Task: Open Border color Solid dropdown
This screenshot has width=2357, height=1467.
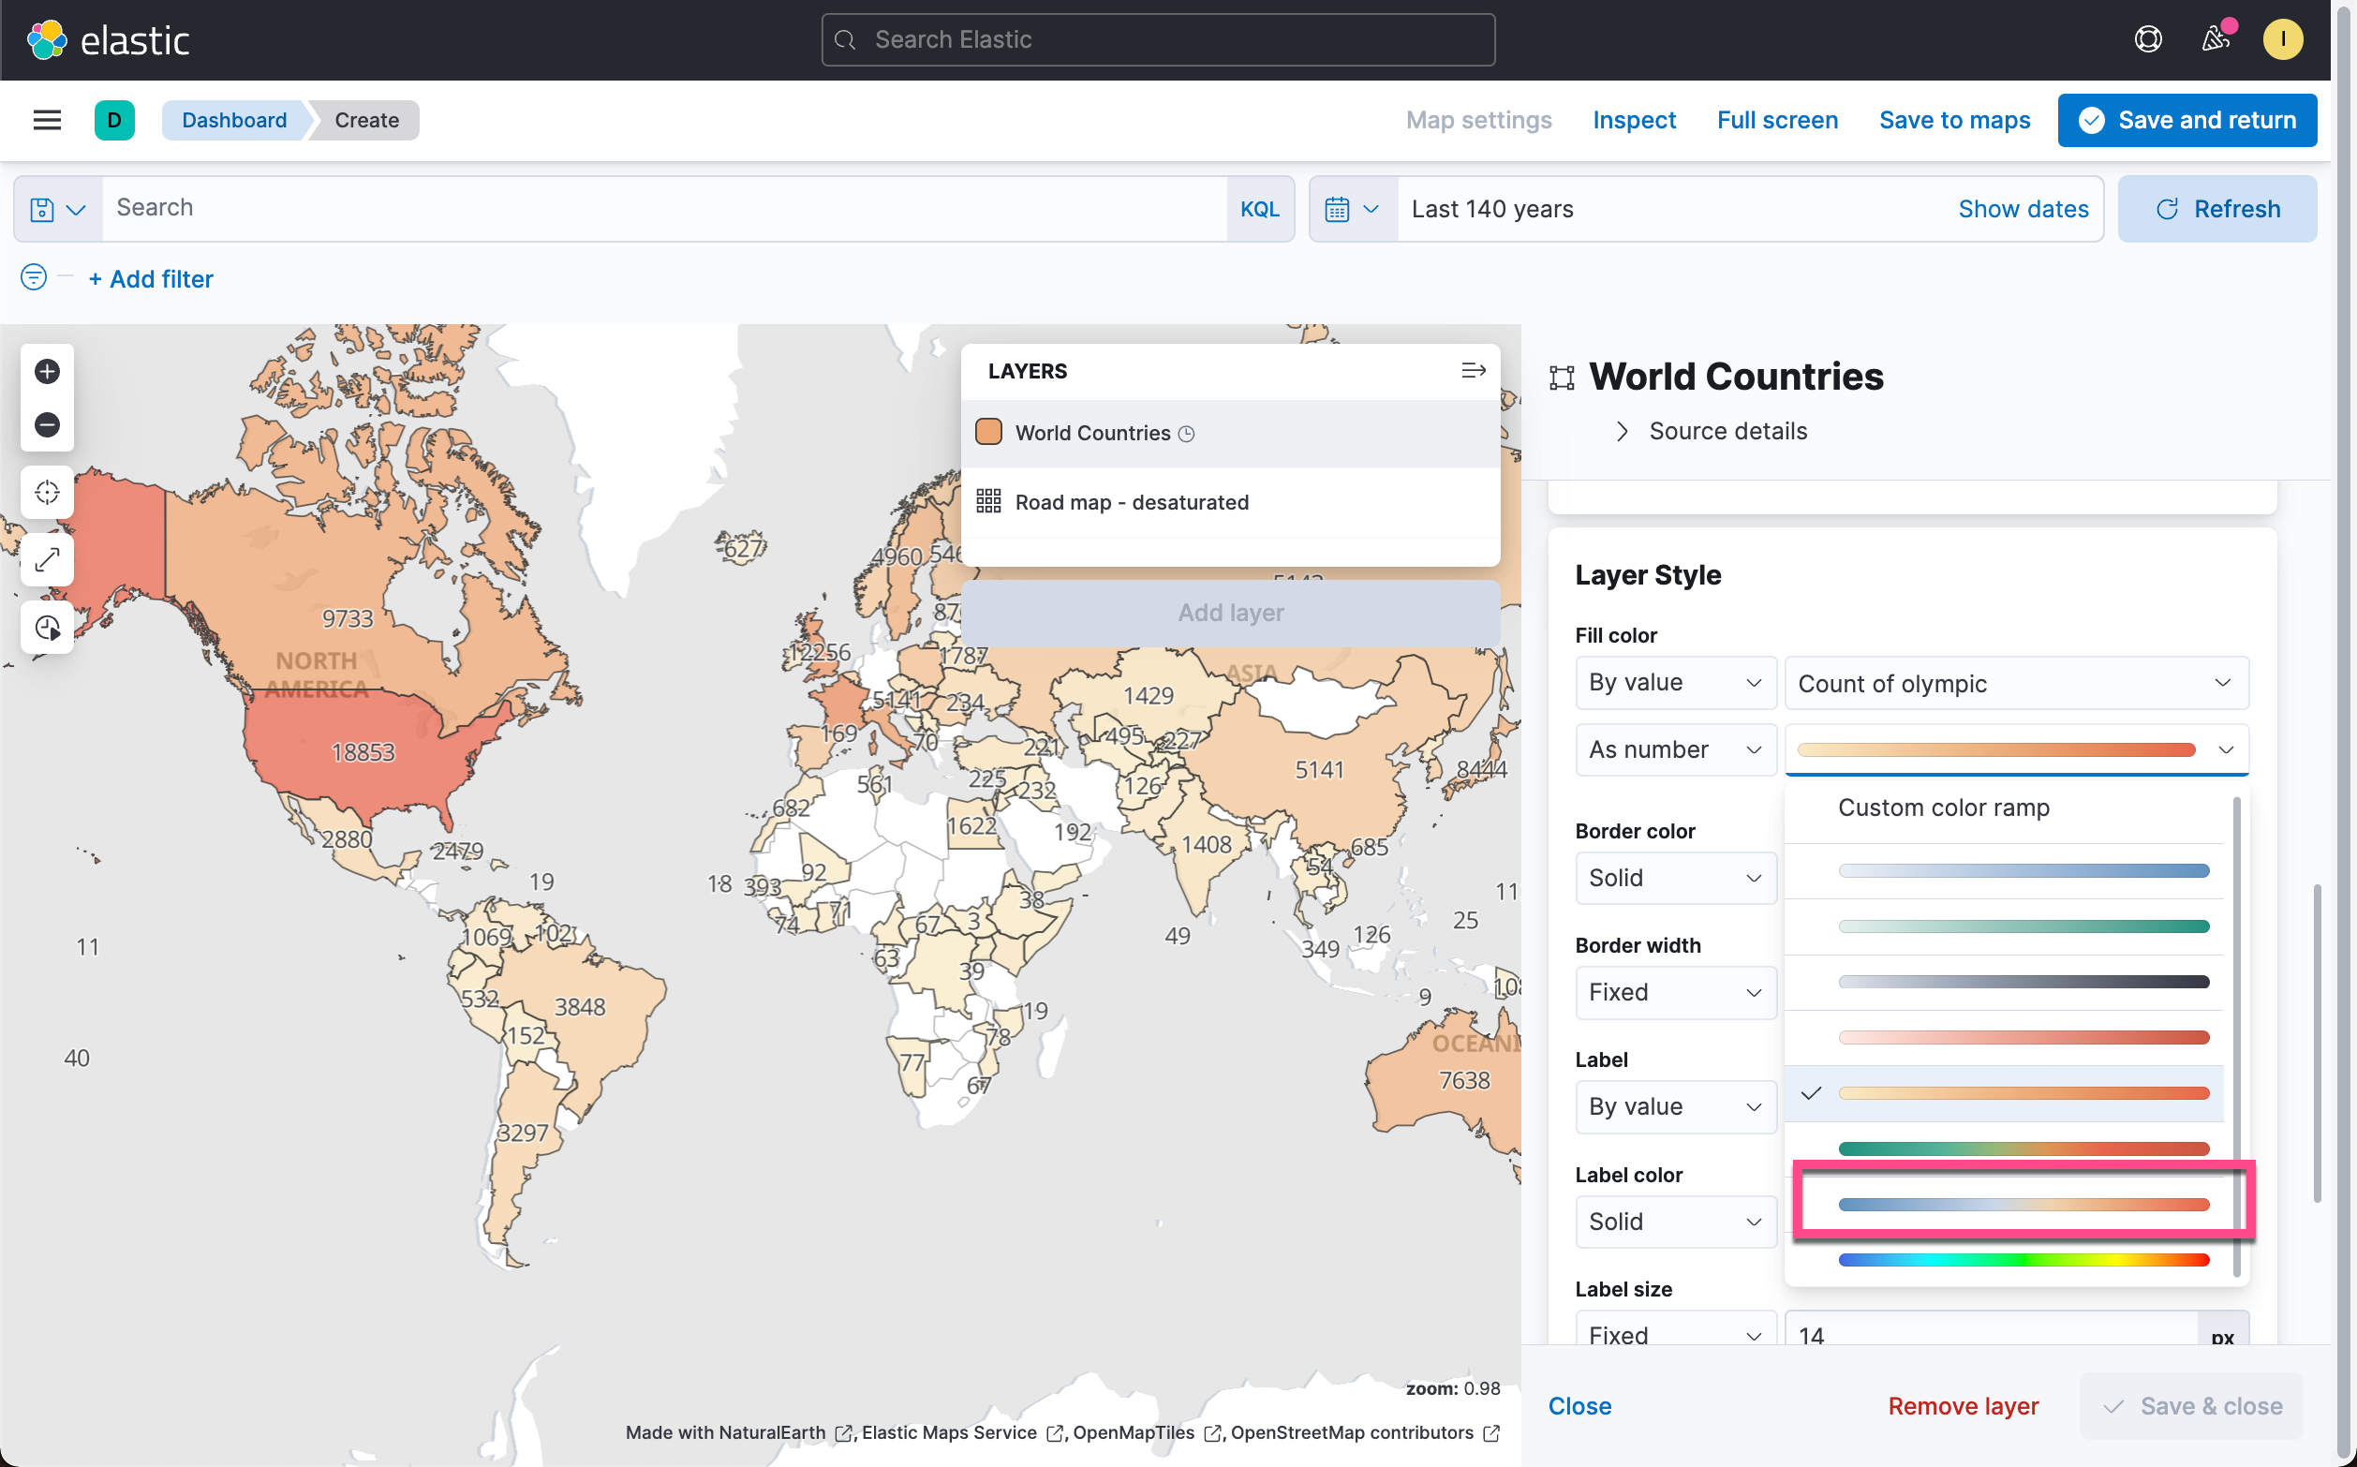Action: click(1674, 878)
